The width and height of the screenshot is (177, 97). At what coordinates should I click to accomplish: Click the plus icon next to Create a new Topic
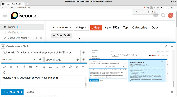tap(3, 46)
